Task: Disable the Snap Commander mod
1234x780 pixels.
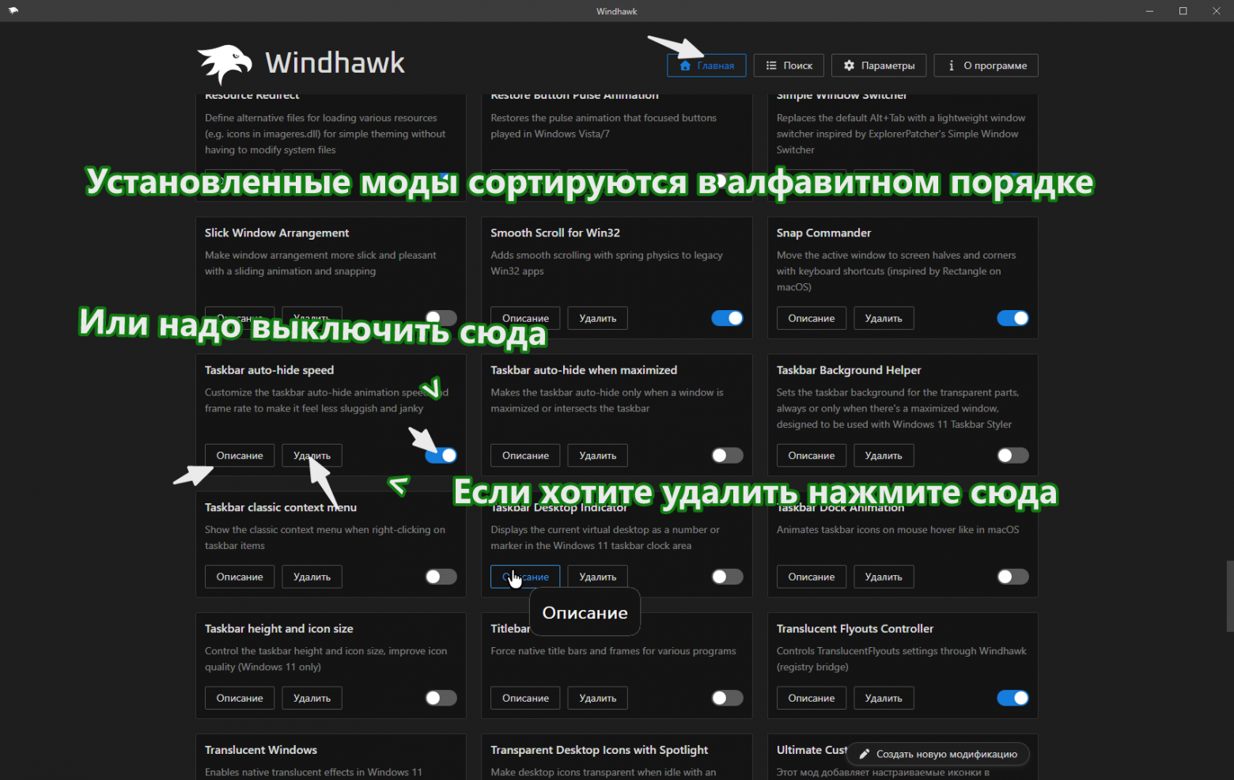Action: (1013, 318)
